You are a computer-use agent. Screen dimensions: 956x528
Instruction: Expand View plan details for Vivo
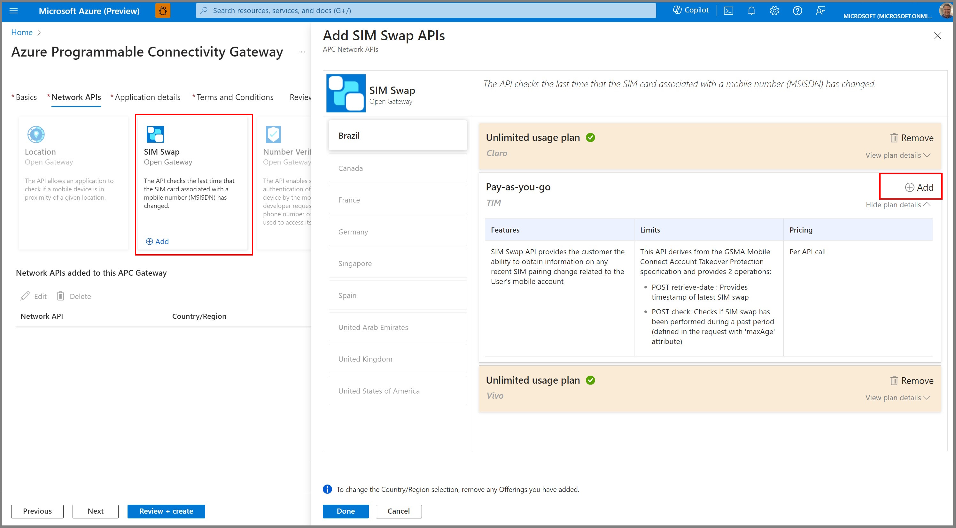(x=898, y=397)
